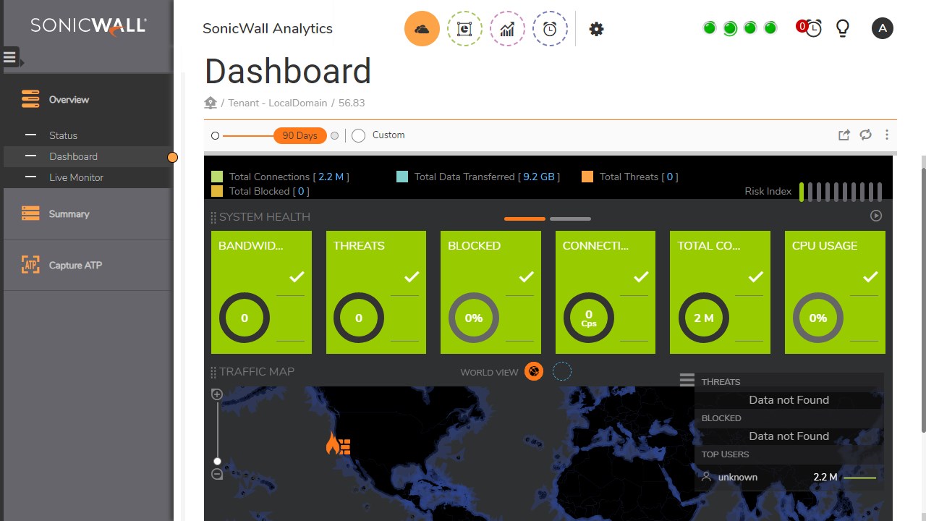Refresh the dashboard data
This screenshot has width=926, height=521.
point(865,135)
